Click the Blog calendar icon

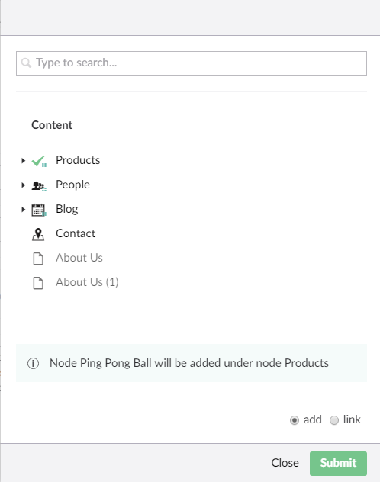39,210
